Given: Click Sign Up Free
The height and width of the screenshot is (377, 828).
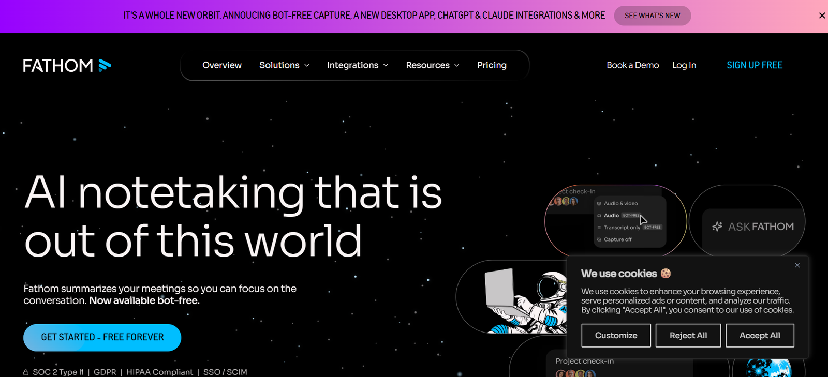Looking at the screenshot, I should pos(755,65).
